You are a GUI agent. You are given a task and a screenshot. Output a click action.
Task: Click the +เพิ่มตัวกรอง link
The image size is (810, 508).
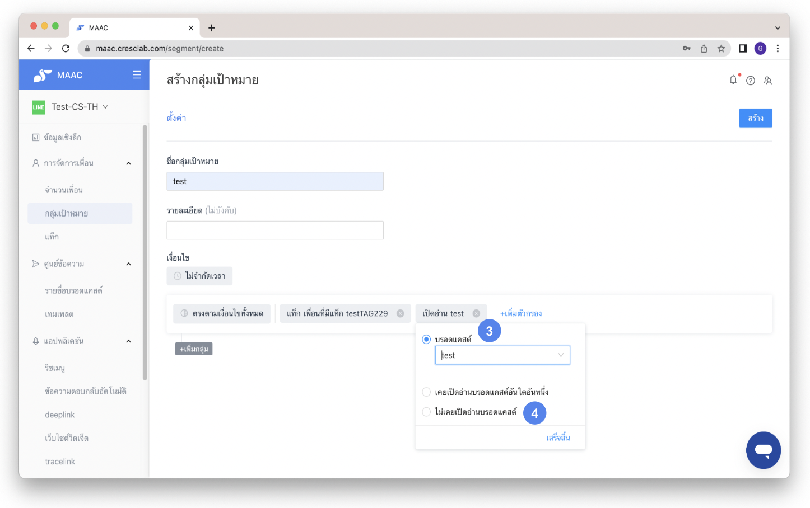click(520, 313)
